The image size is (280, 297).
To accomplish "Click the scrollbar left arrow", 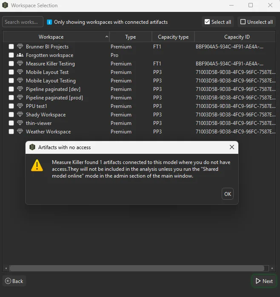I will (6, 268).
